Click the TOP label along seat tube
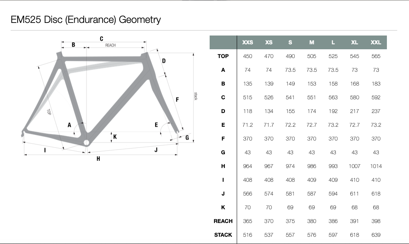This screenshot has height=244, width=409. pos(49,112)
